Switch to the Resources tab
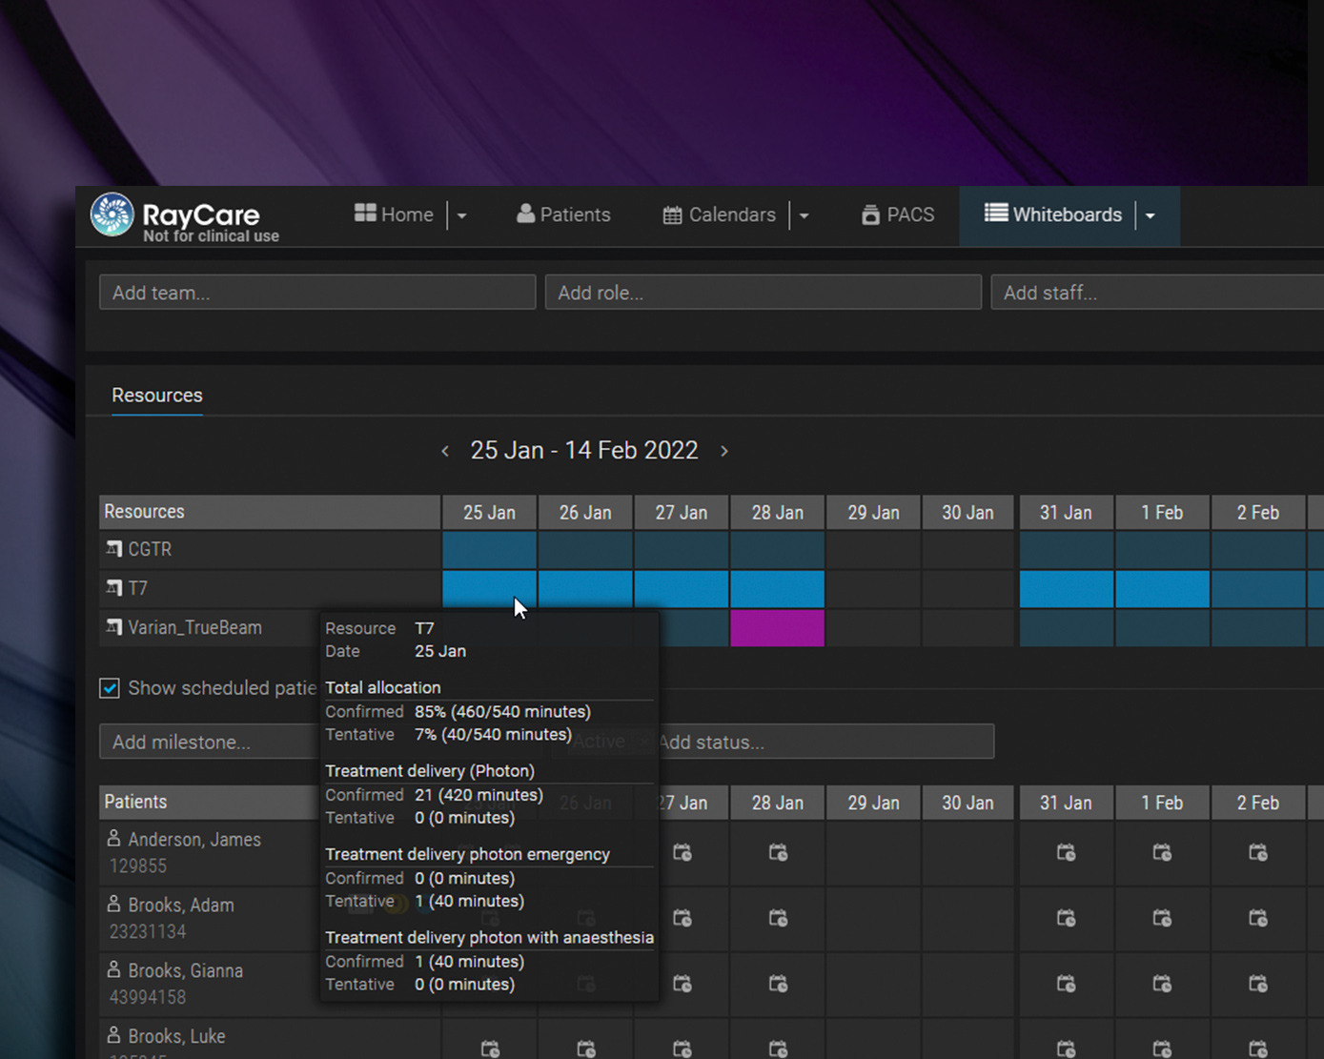The width and height of the screenshot is (1324, 1059). (x=157, y=396)
